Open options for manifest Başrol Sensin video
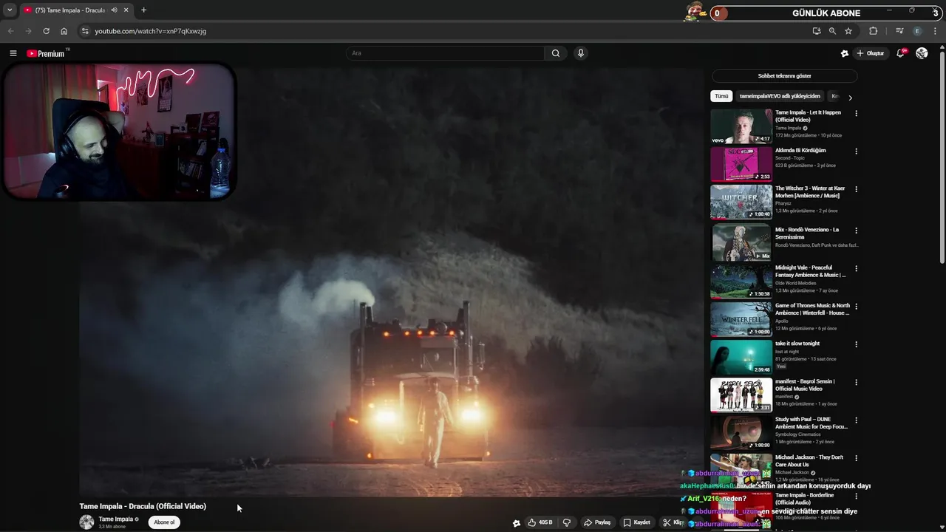Image resolution: width=946 pixels, height=532 pixels. (x=856, y=382)
